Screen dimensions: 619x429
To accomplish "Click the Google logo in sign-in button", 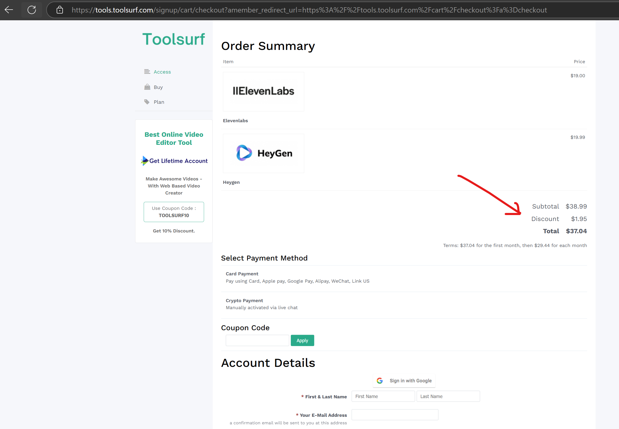I will 380,381.
